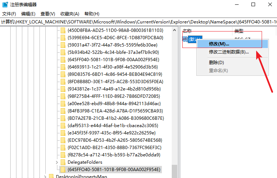Click the folder icon of {EDC978D6-4D53-4b2f-A265-5805674BE568}

click(62, 140)
